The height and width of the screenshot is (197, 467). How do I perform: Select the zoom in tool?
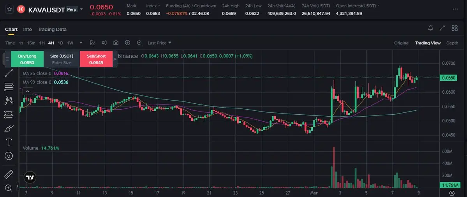(x=9, y=188)
